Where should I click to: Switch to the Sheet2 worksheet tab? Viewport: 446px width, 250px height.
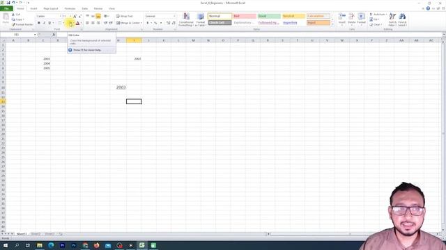point(36,234)
